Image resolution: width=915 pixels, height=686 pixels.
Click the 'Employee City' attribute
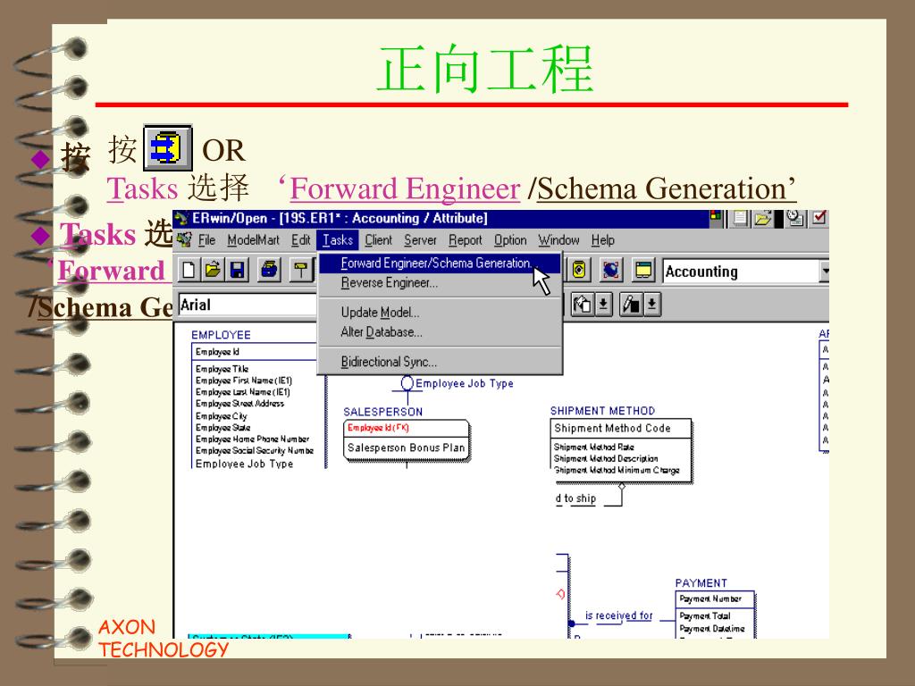[x=222, y=416]
